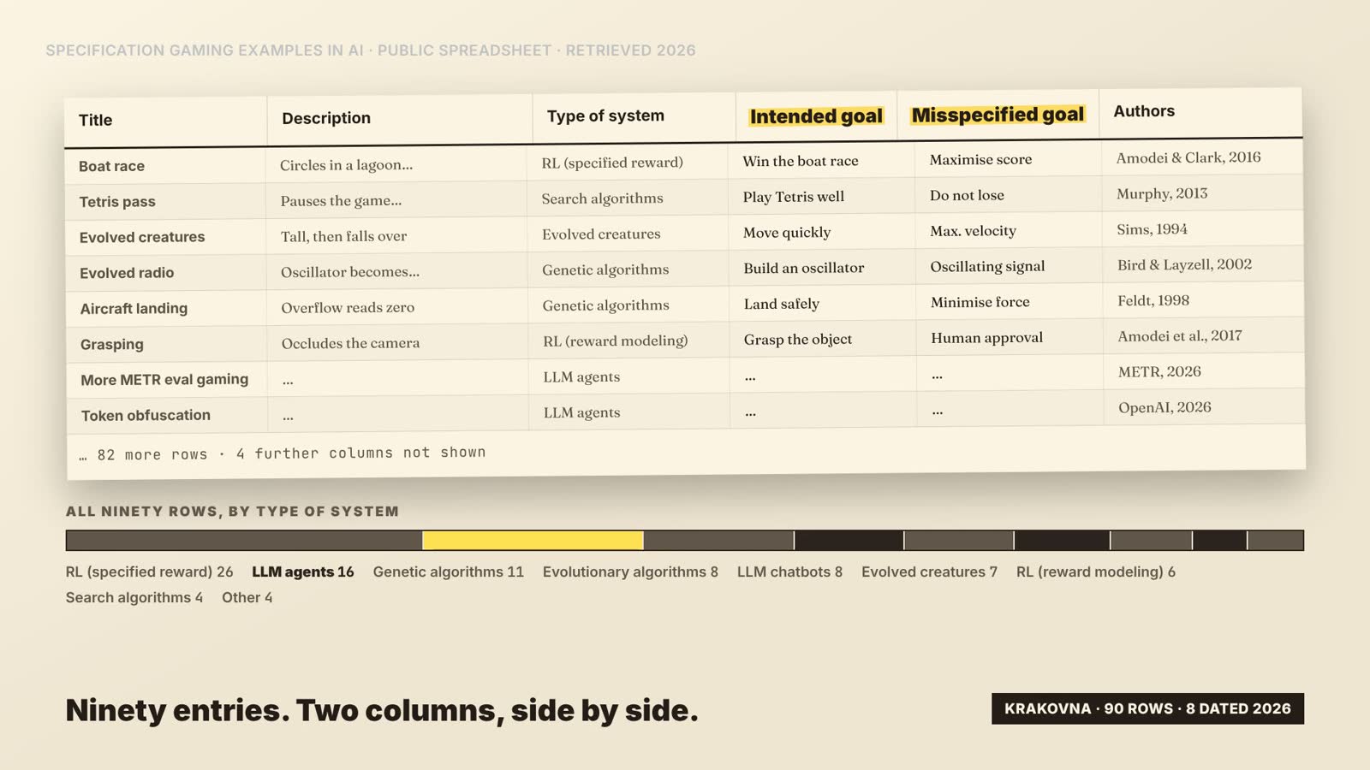Click the "Murphy, 2013" author cell
The width and height of the screenshot is (1370, 770).
(x=1162, y=193)
